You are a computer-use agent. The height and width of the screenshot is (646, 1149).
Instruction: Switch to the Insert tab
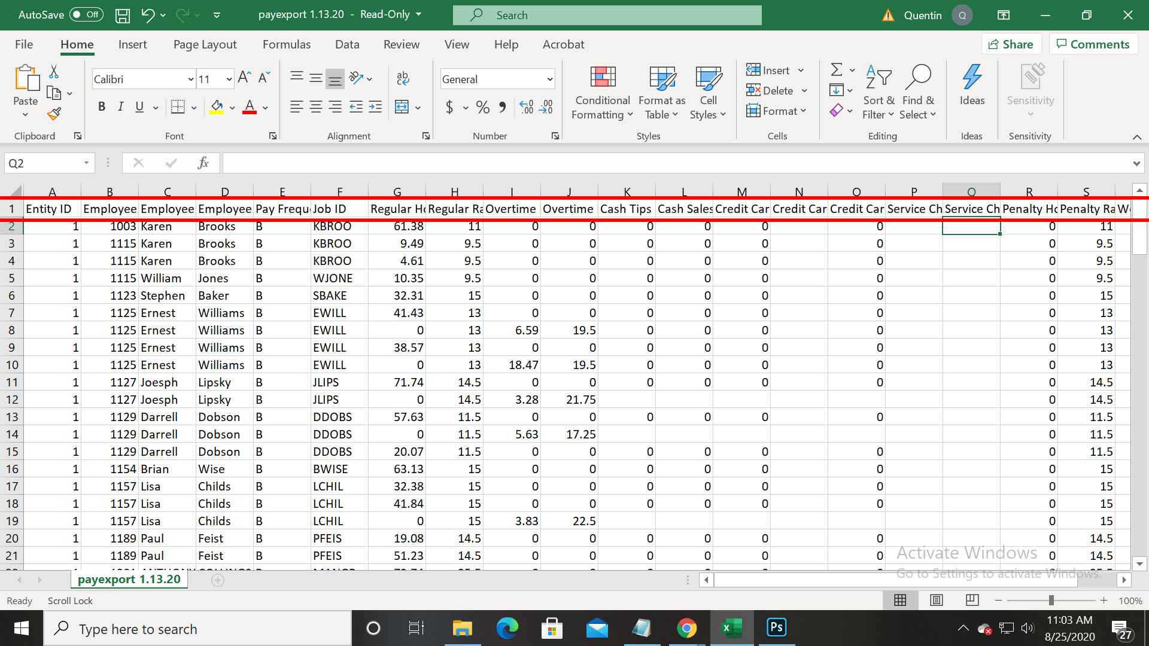pos(132,44)
